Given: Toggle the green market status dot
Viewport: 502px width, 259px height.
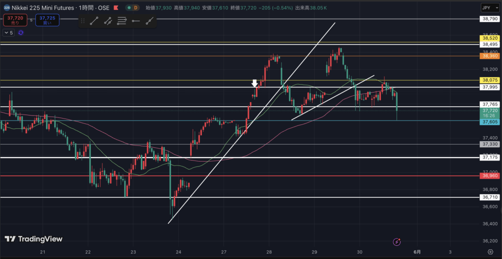Looking at the screenshot, I should (x=129, y=7).
